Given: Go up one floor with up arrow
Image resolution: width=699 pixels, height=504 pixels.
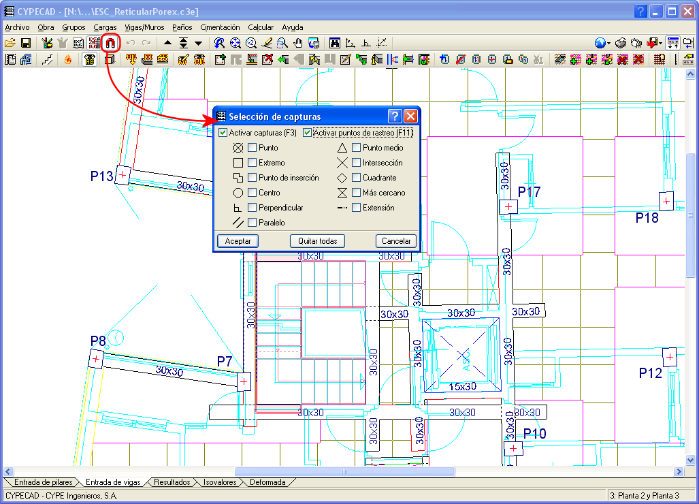Looking at the screenshot, I should [x=167, y=43].
